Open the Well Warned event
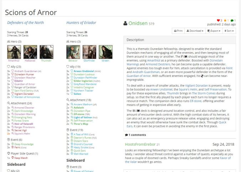The height and width of the screenshot is (172, 241). 81,154
